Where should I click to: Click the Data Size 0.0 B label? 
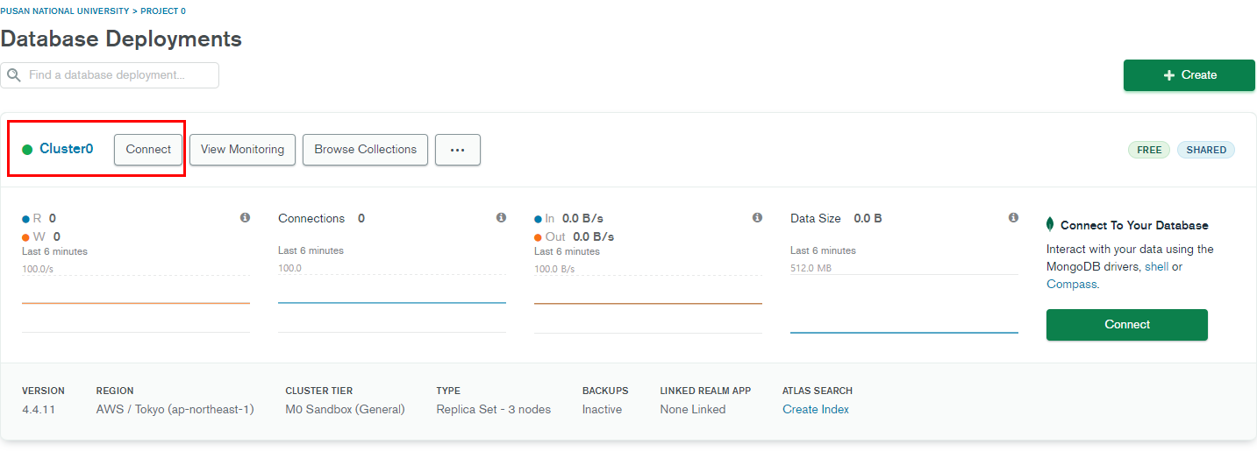point(836,218)
